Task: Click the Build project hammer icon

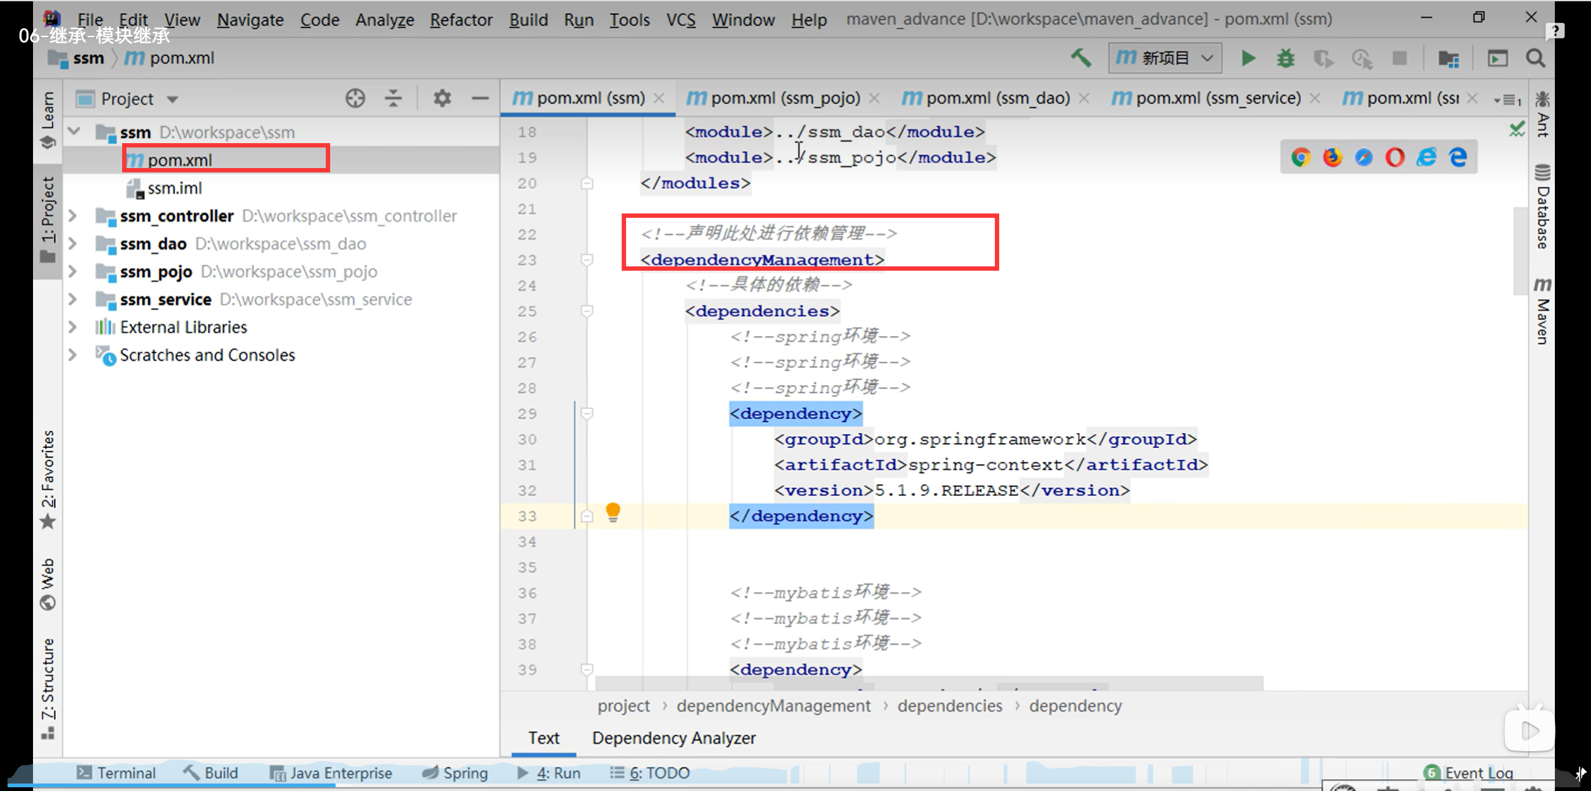Action: 1081,59
